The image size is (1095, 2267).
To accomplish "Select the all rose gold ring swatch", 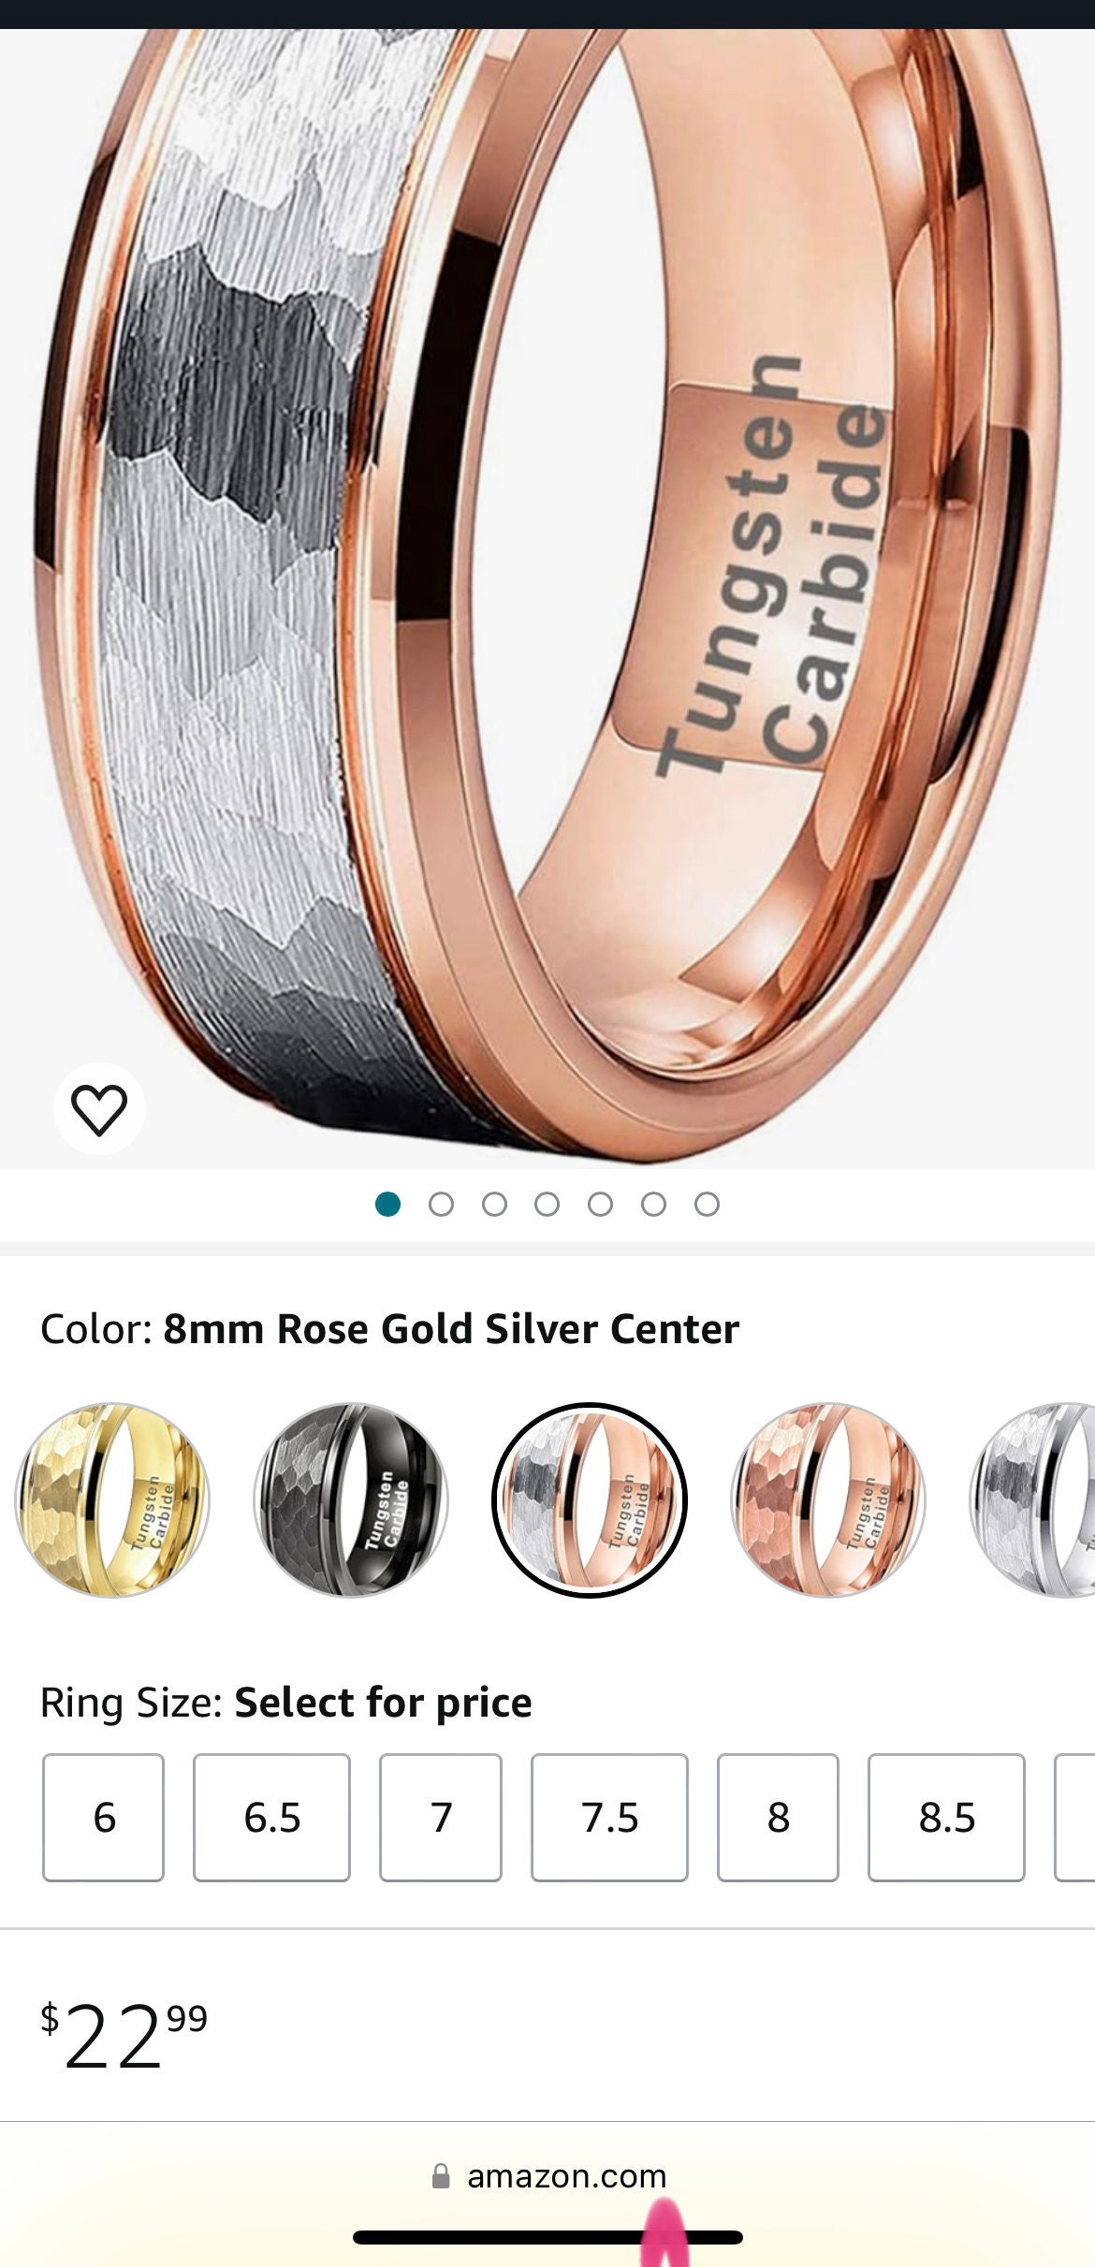I will [x=827, y=1500].
